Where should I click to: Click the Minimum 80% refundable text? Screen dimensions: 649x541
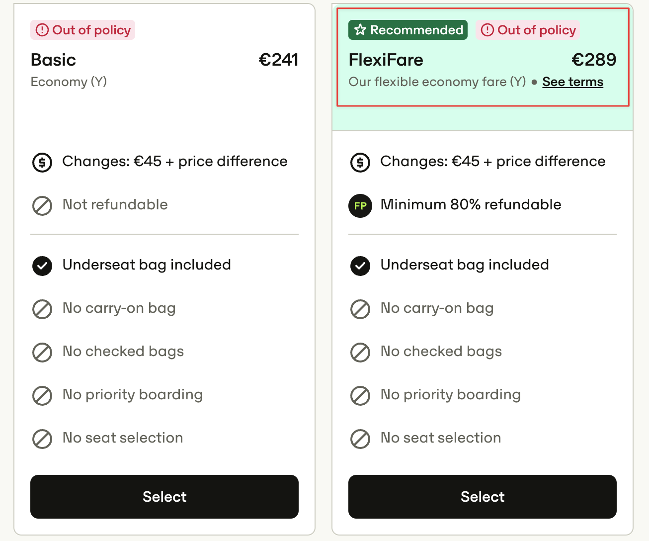(471, 204)
